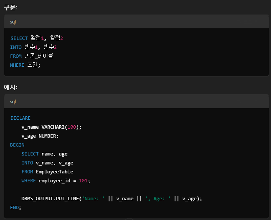
Task: Click the 'FROM 기존_테이블' line
Action: click(32, 56)
